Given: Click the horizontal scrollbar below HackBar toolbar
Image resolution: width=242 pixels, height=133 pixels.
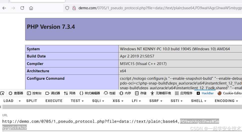Looking at the screenshot, I should tap(122, 107).
